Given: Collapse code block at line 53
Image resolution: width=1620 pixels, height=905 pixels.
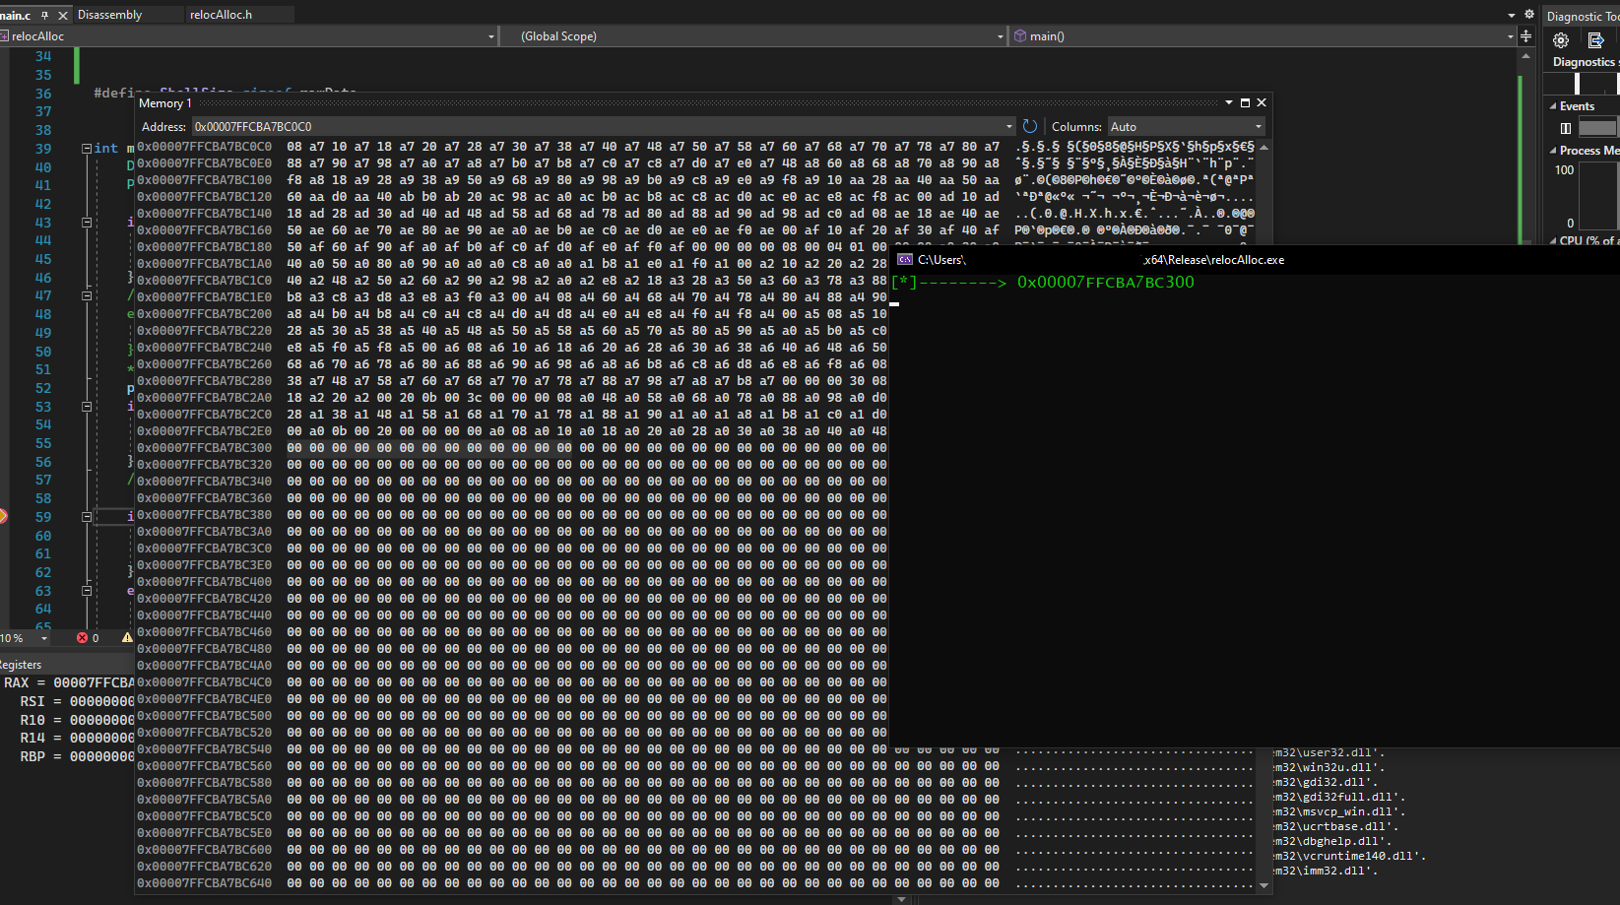Looking at the screenshot, I should click(x=87, y=406).
